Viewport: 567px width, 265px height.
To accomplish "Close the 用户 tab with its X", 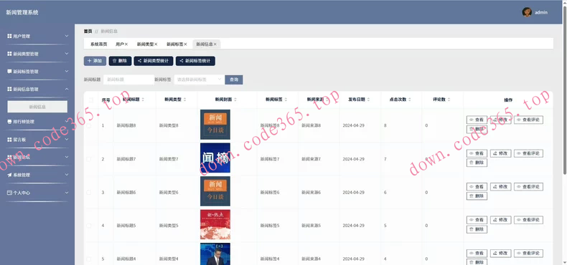I will click(x=126, y=44).
